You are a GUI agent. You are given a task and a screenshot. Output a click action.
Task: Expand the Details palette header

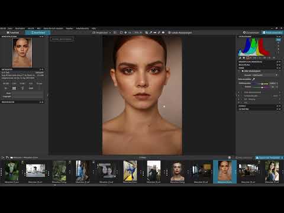pos(260,106)
